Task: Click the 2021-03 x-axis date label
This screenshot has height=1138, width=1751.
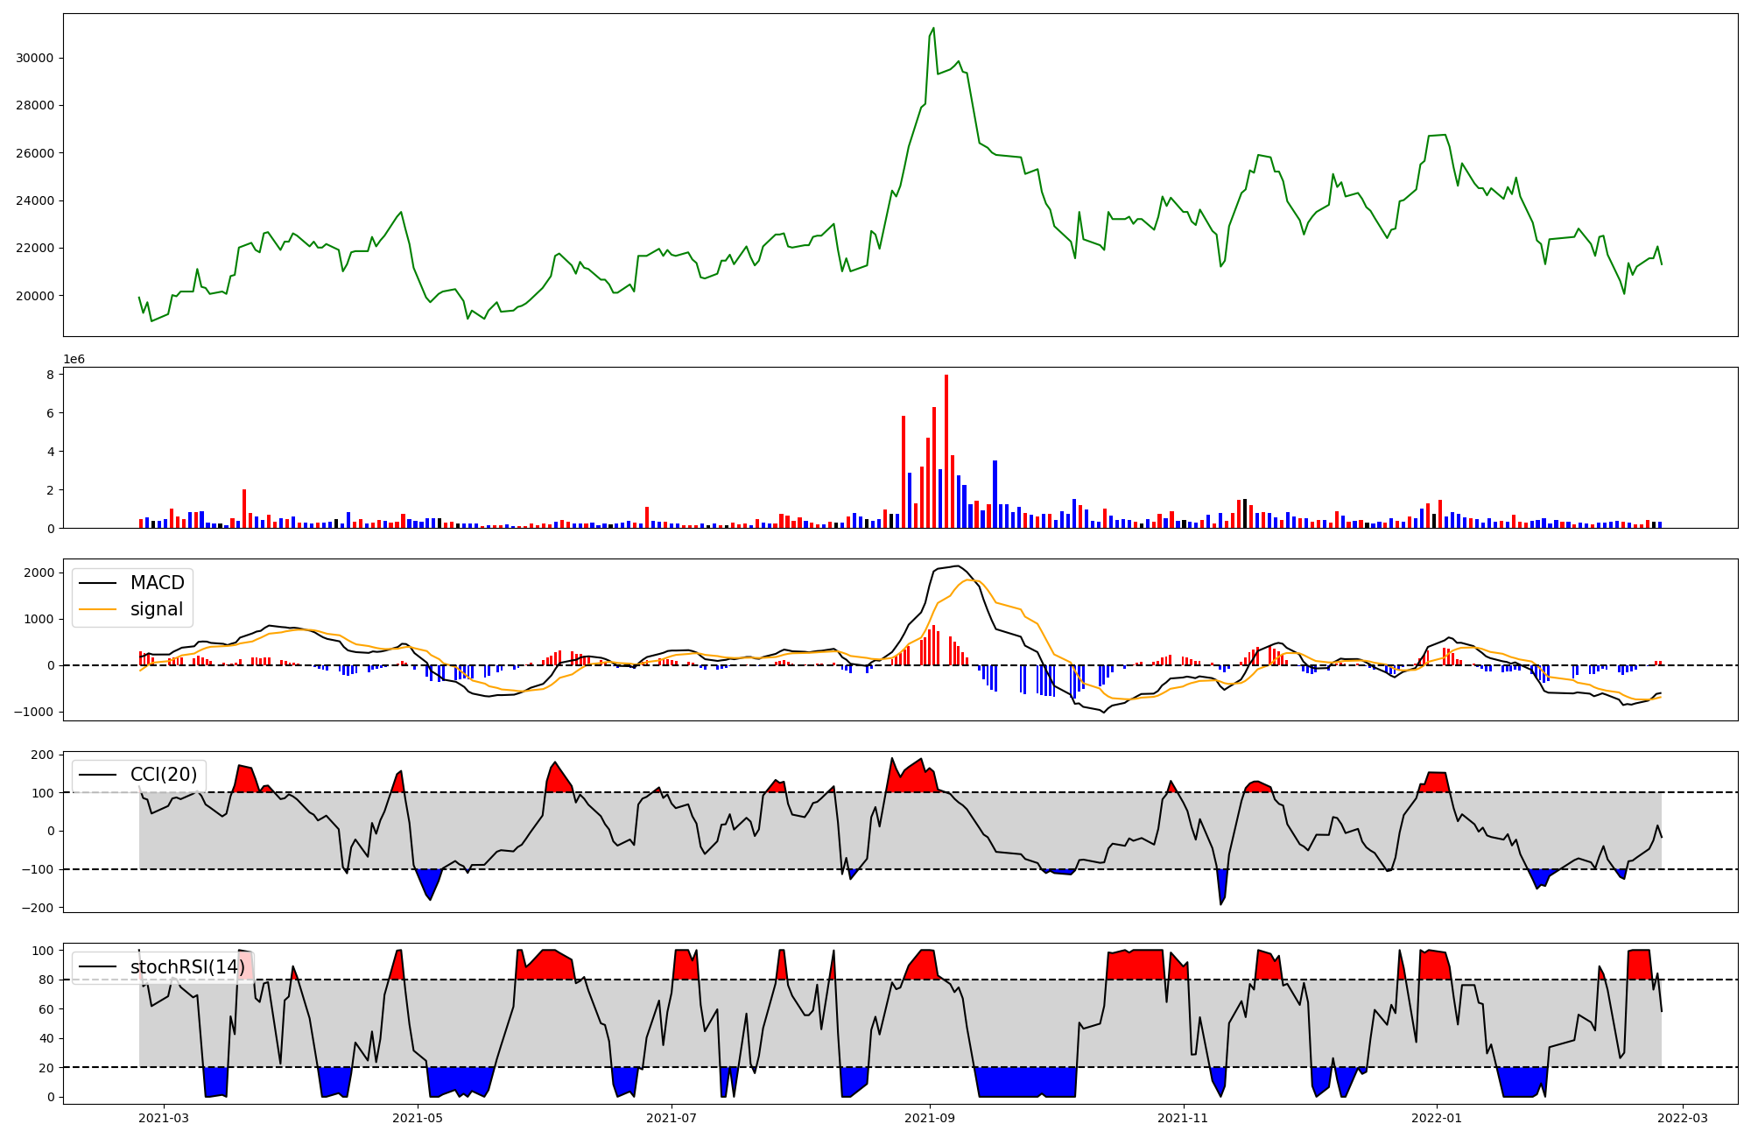Action: click(164, 1118)
